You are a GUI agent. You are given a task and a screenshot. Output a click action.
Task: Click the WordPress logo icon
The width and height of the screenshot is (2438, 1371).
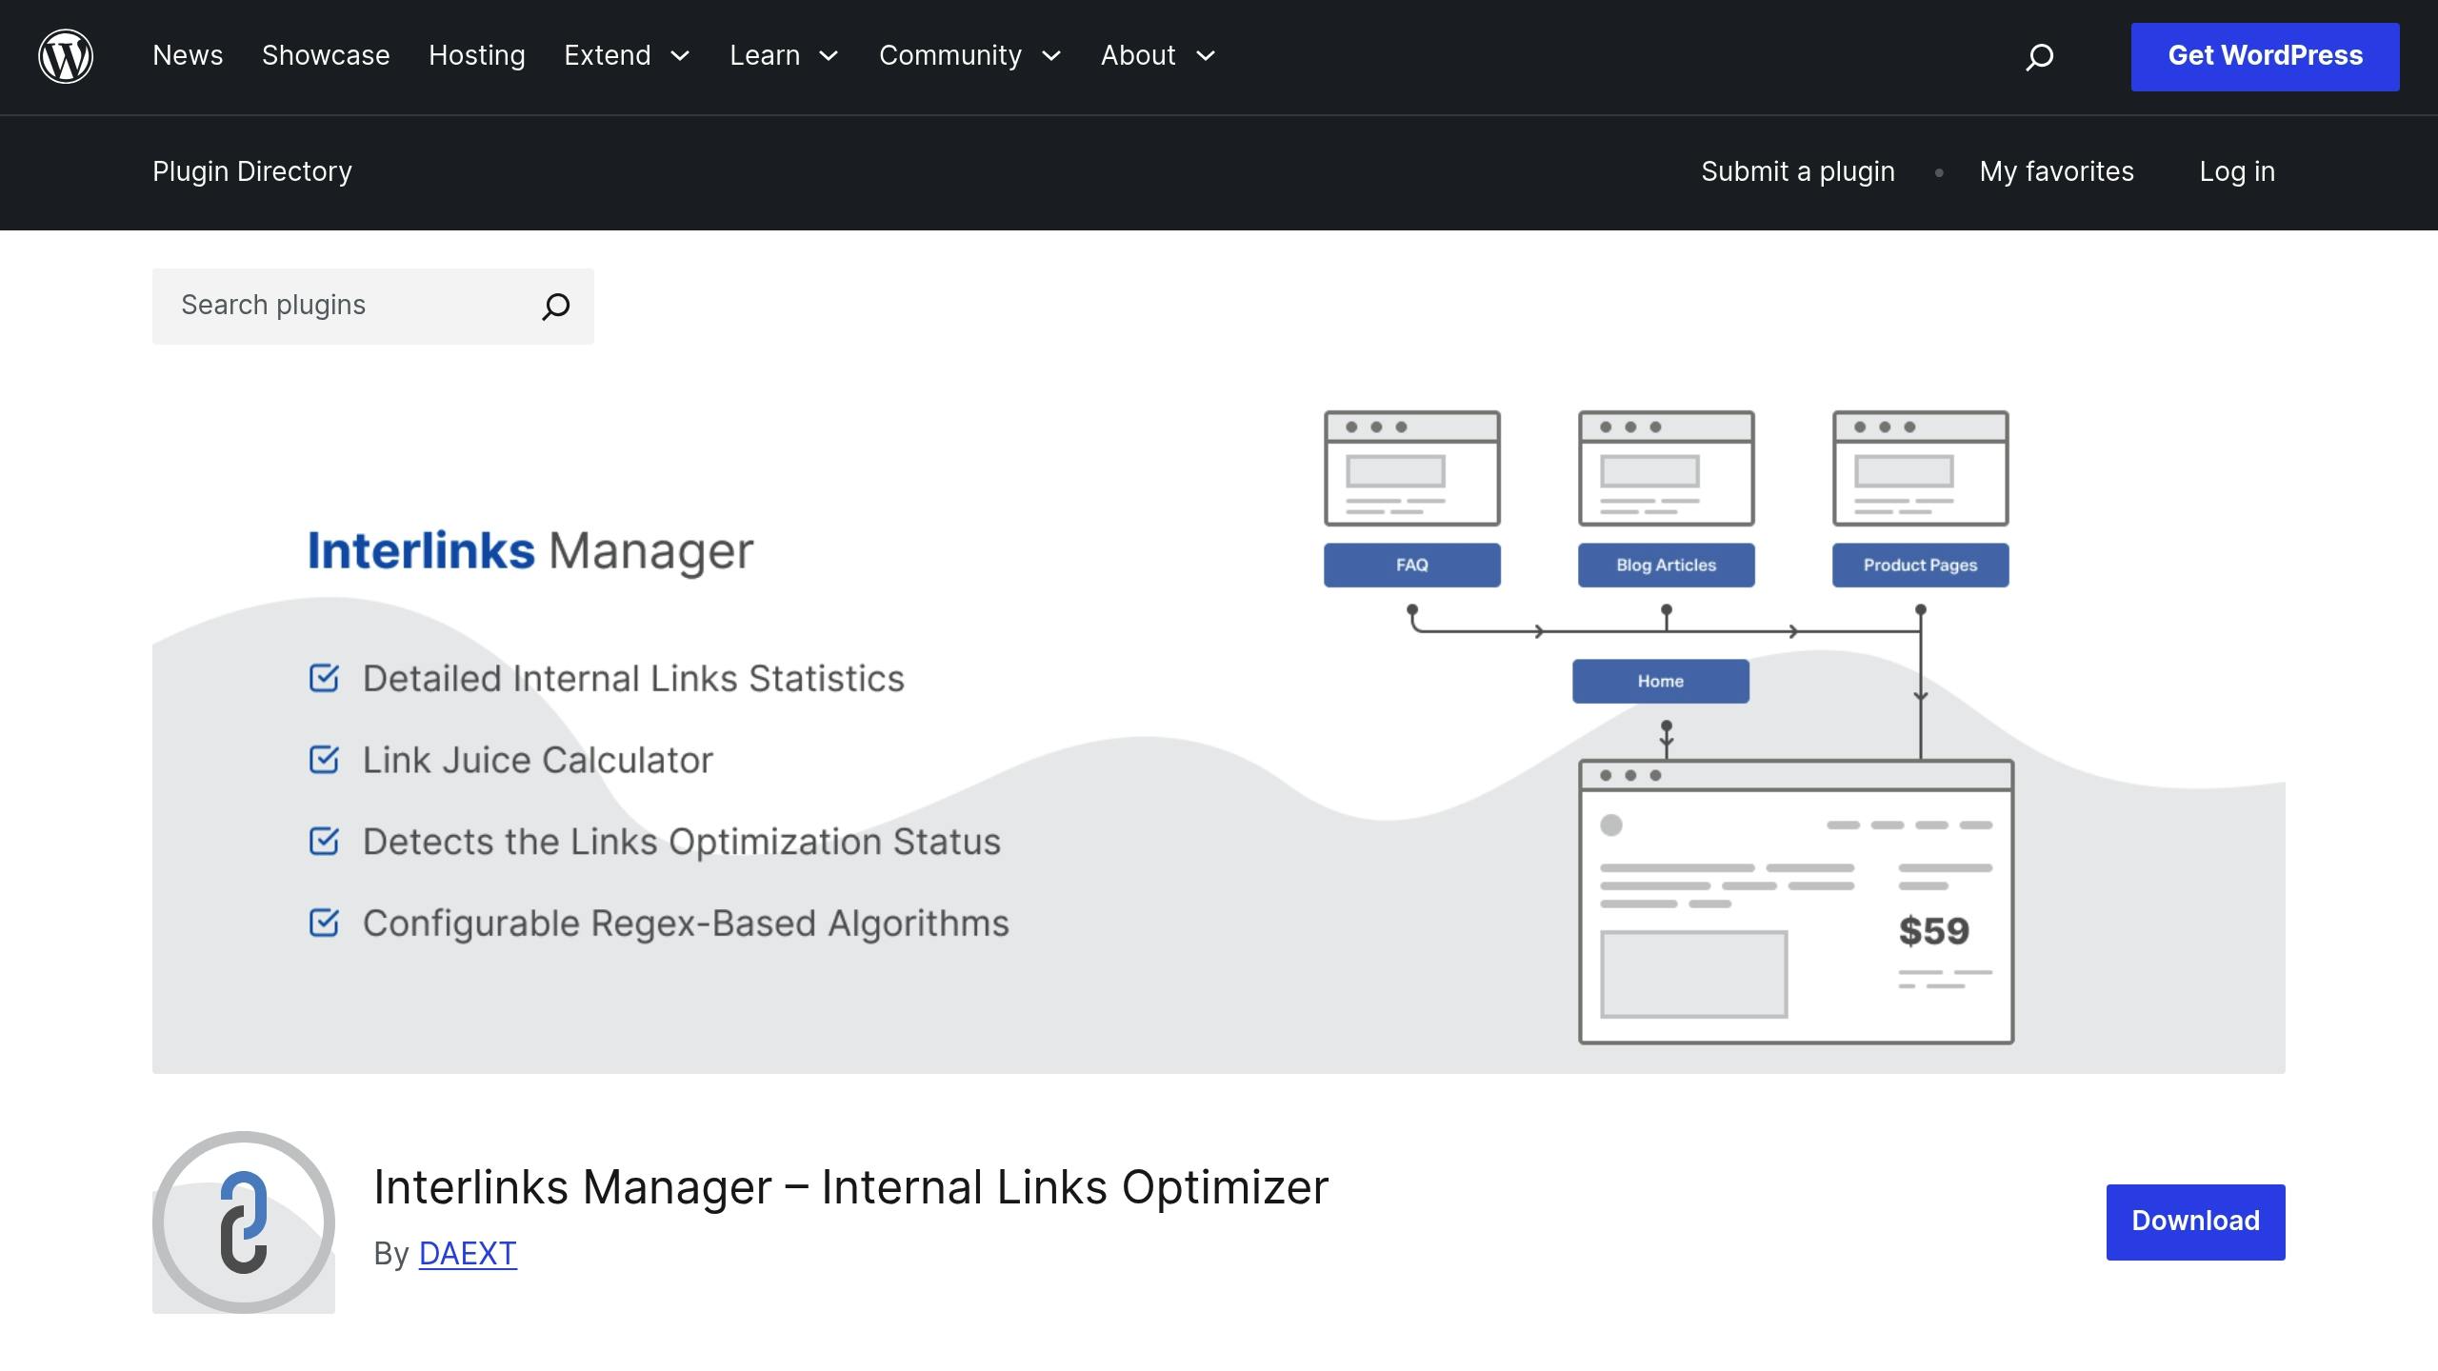coord(66,56)
